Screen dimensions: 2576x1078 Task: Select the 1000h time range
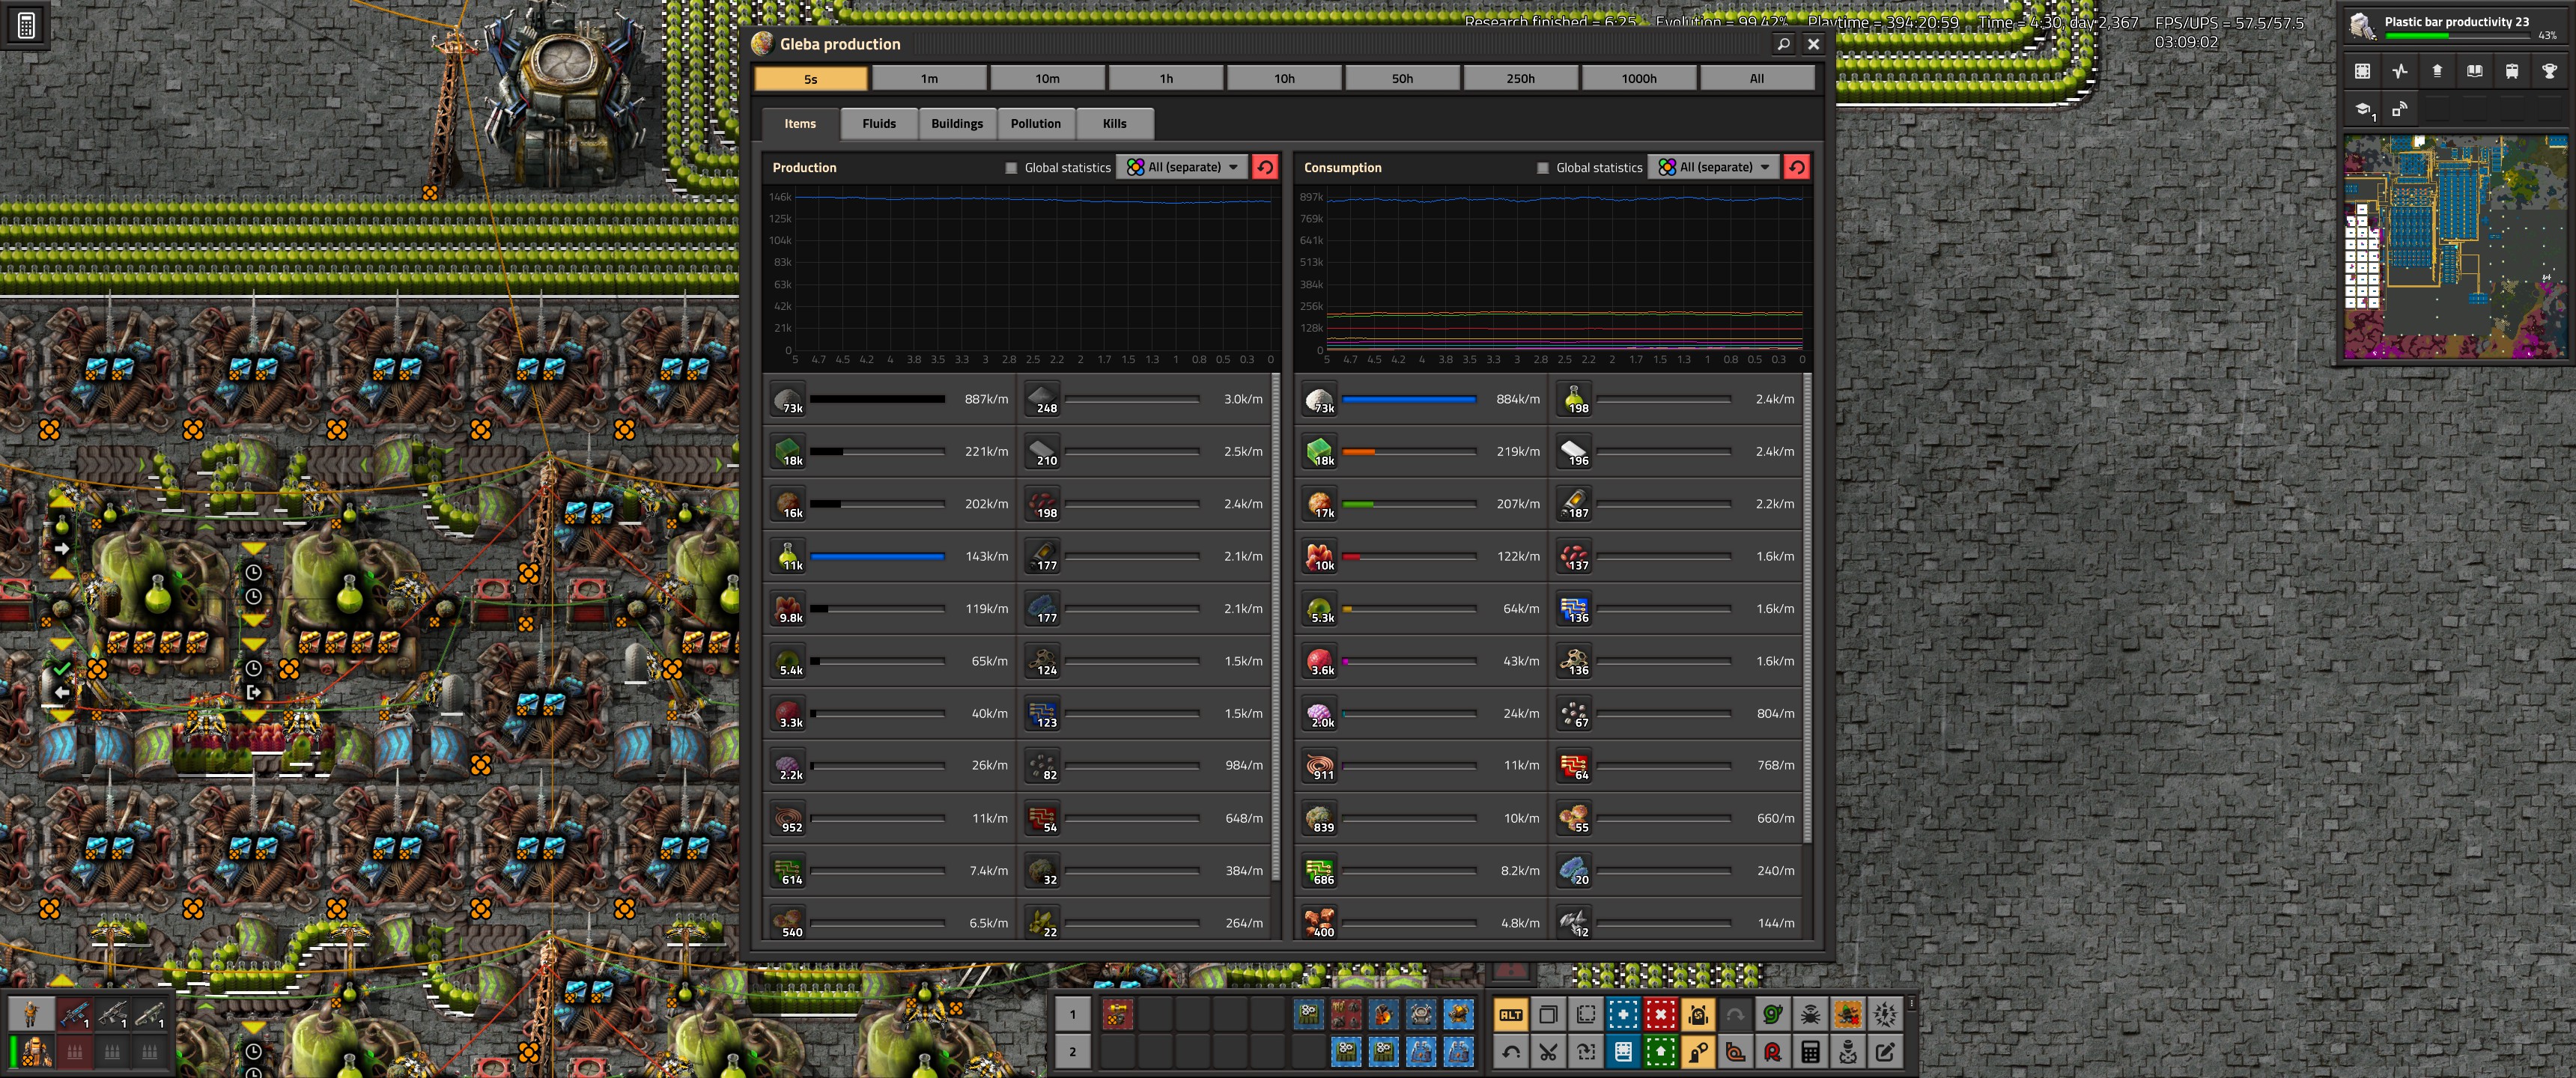point(1638,78)
